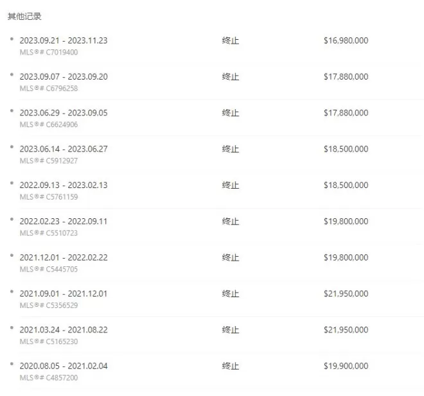
Task: Open listing record MLS C5356529
Action: click(x=49, y=306)
